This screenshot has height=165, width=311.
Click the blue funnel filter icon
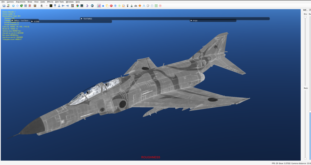(x=55, y=6)
